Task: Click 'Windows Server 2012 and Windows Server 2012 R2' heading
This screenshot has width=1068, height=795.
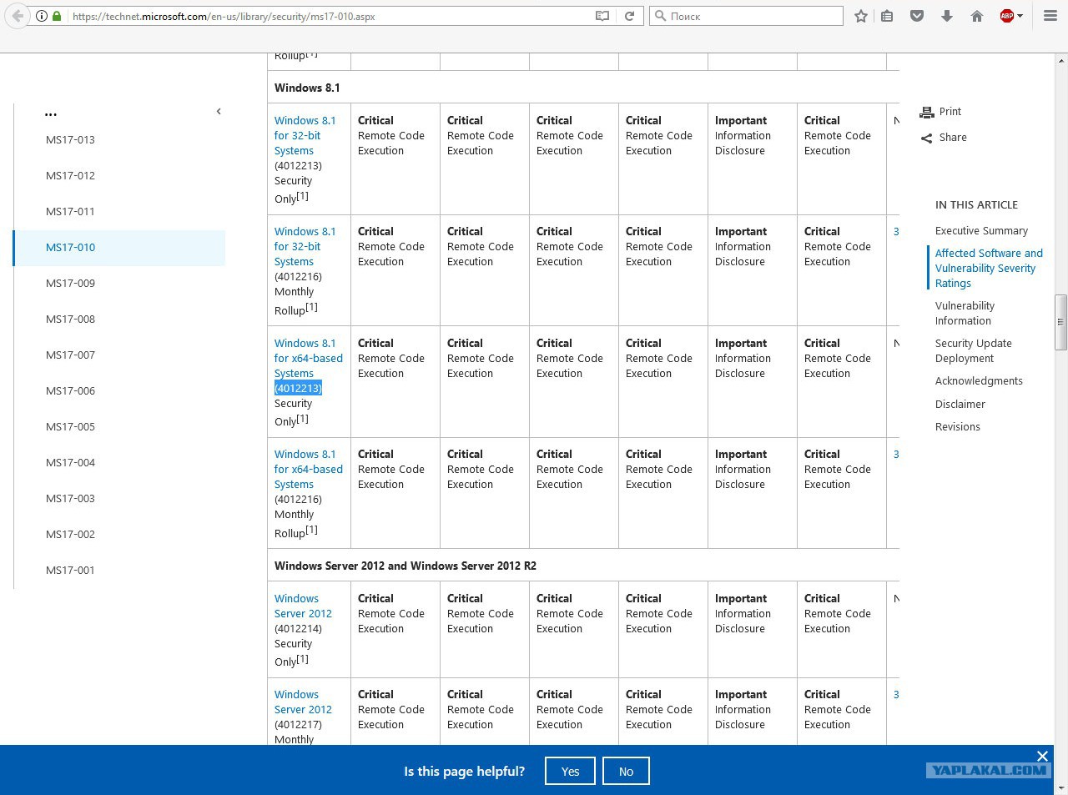Action: (x=406, y=566)
